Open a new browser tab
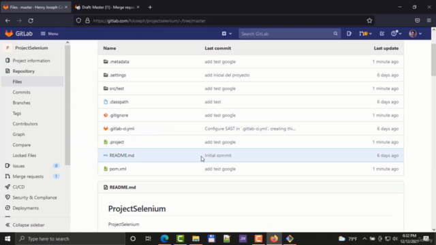Image resolution: width=436 pixels, height=245 pixels. [150, 7]
